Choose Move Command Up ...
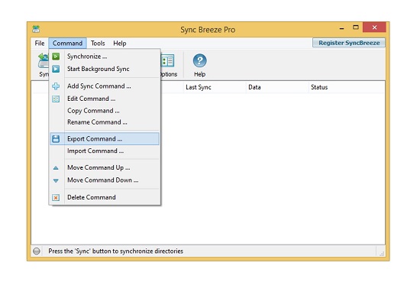The width and height of the screenshot is (420, 295). 105,167
